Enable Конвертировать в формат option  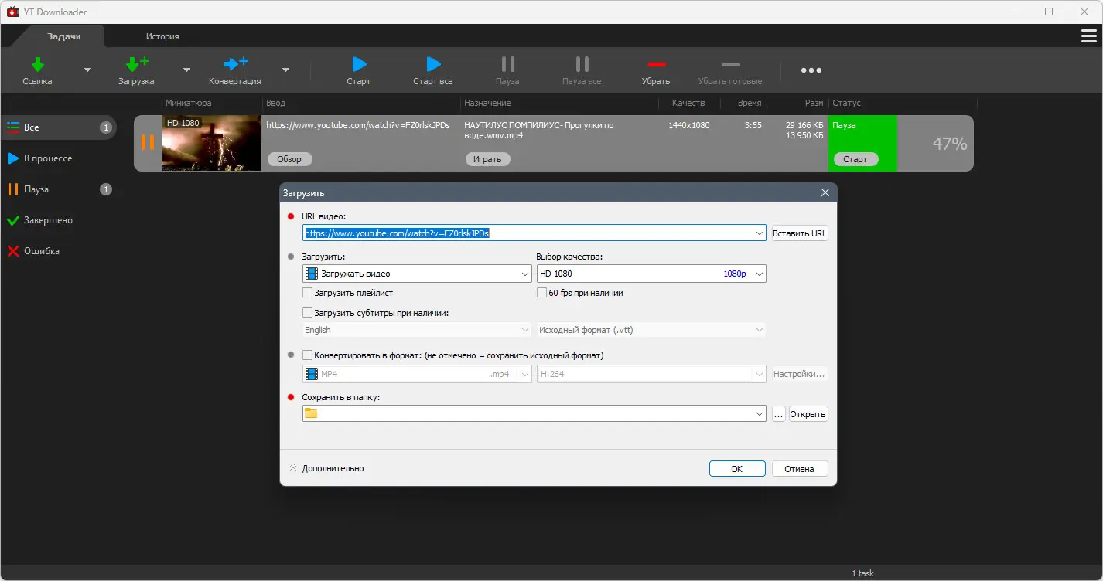tap(307, 354)
